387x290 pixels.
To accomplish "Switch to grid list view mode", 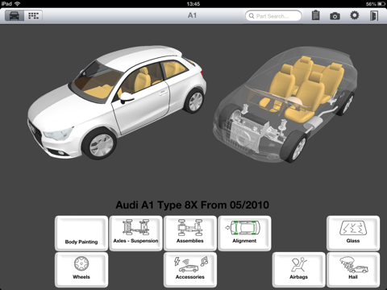I will (33, 15).
